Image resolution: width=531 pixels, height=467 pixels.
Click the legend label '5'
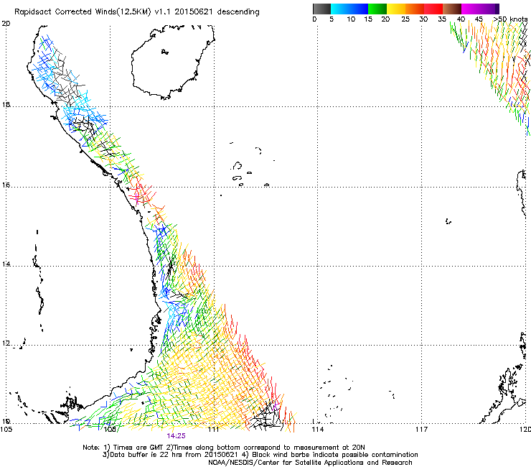click(x=332, y=19)
